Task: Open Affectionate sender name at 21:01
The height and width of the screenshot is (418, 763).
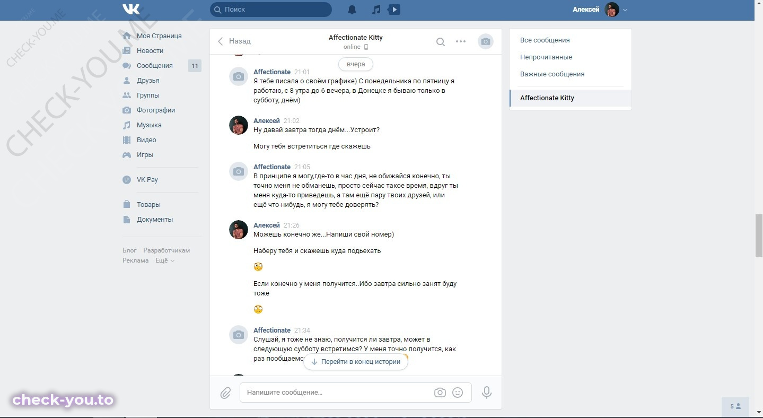Action: [x=272, y=72]
